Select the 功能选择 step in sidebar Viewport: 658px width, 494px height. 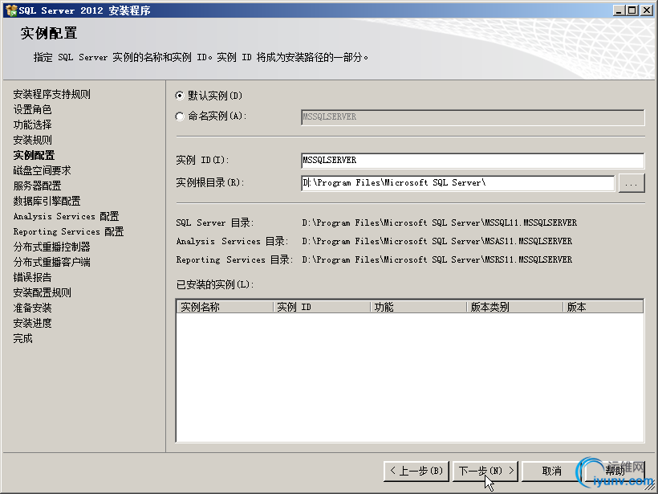click(32, 125)
